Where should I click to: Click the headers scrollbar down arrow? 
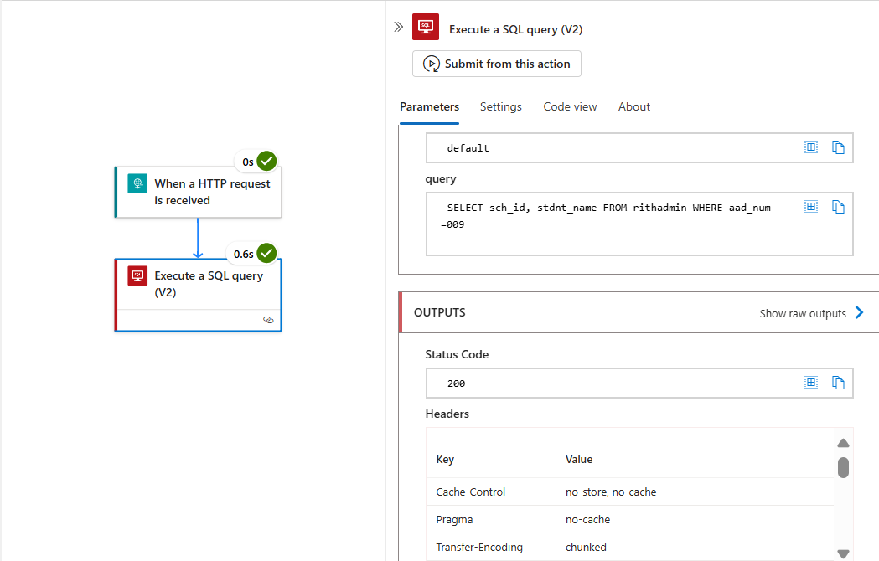843,553
